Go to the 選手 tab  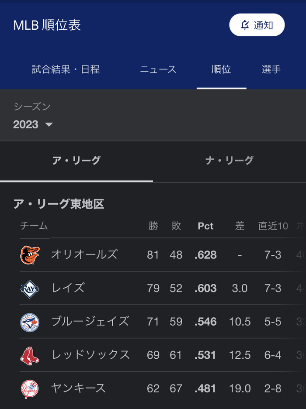[x=271, y=69]
